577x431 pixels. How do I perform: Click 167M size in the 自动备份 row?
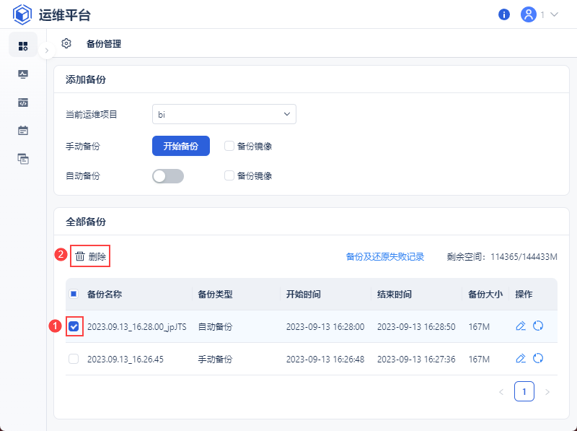[479, 327]
